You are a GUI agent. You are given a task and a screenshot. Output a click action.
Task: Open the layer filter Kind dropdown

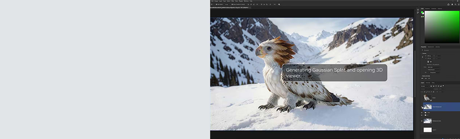coord(425,86)
